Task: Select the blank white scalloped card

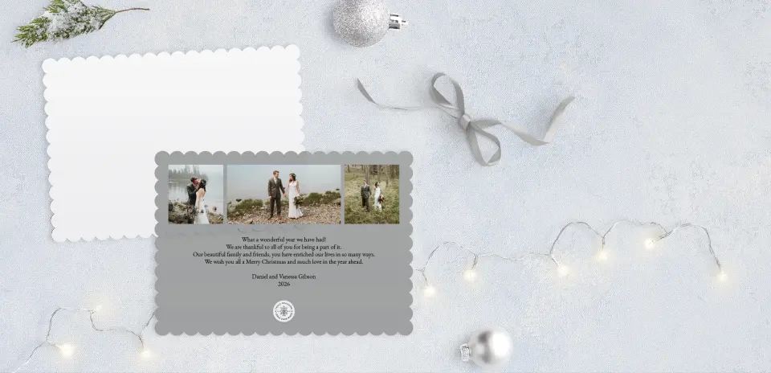Action: (x=173, y=144)
